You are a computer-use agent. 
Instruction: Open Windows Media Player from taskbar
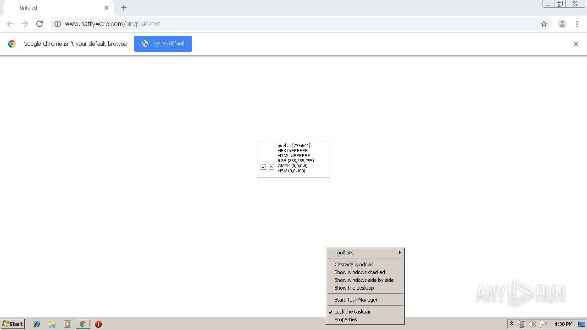[67, 324]
